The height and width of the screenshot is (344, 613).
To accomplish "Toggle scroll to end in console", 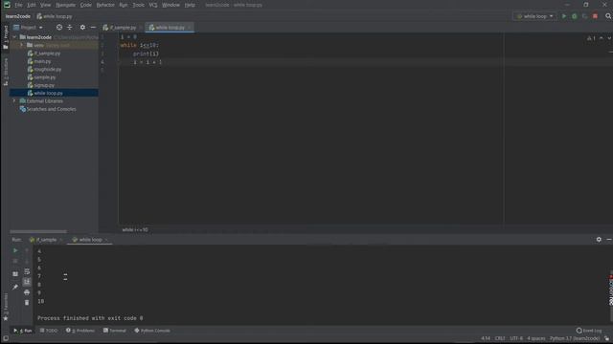I will 27,282.
